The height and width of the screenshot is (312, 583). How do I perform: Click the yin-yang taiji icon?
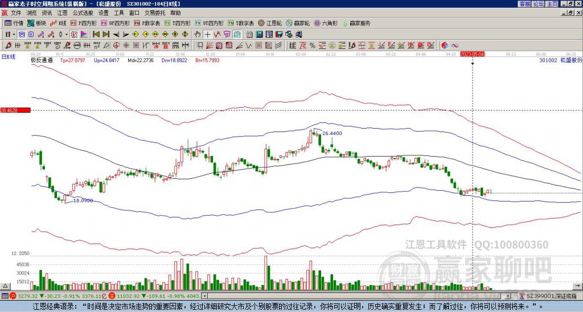click(445, 46)
